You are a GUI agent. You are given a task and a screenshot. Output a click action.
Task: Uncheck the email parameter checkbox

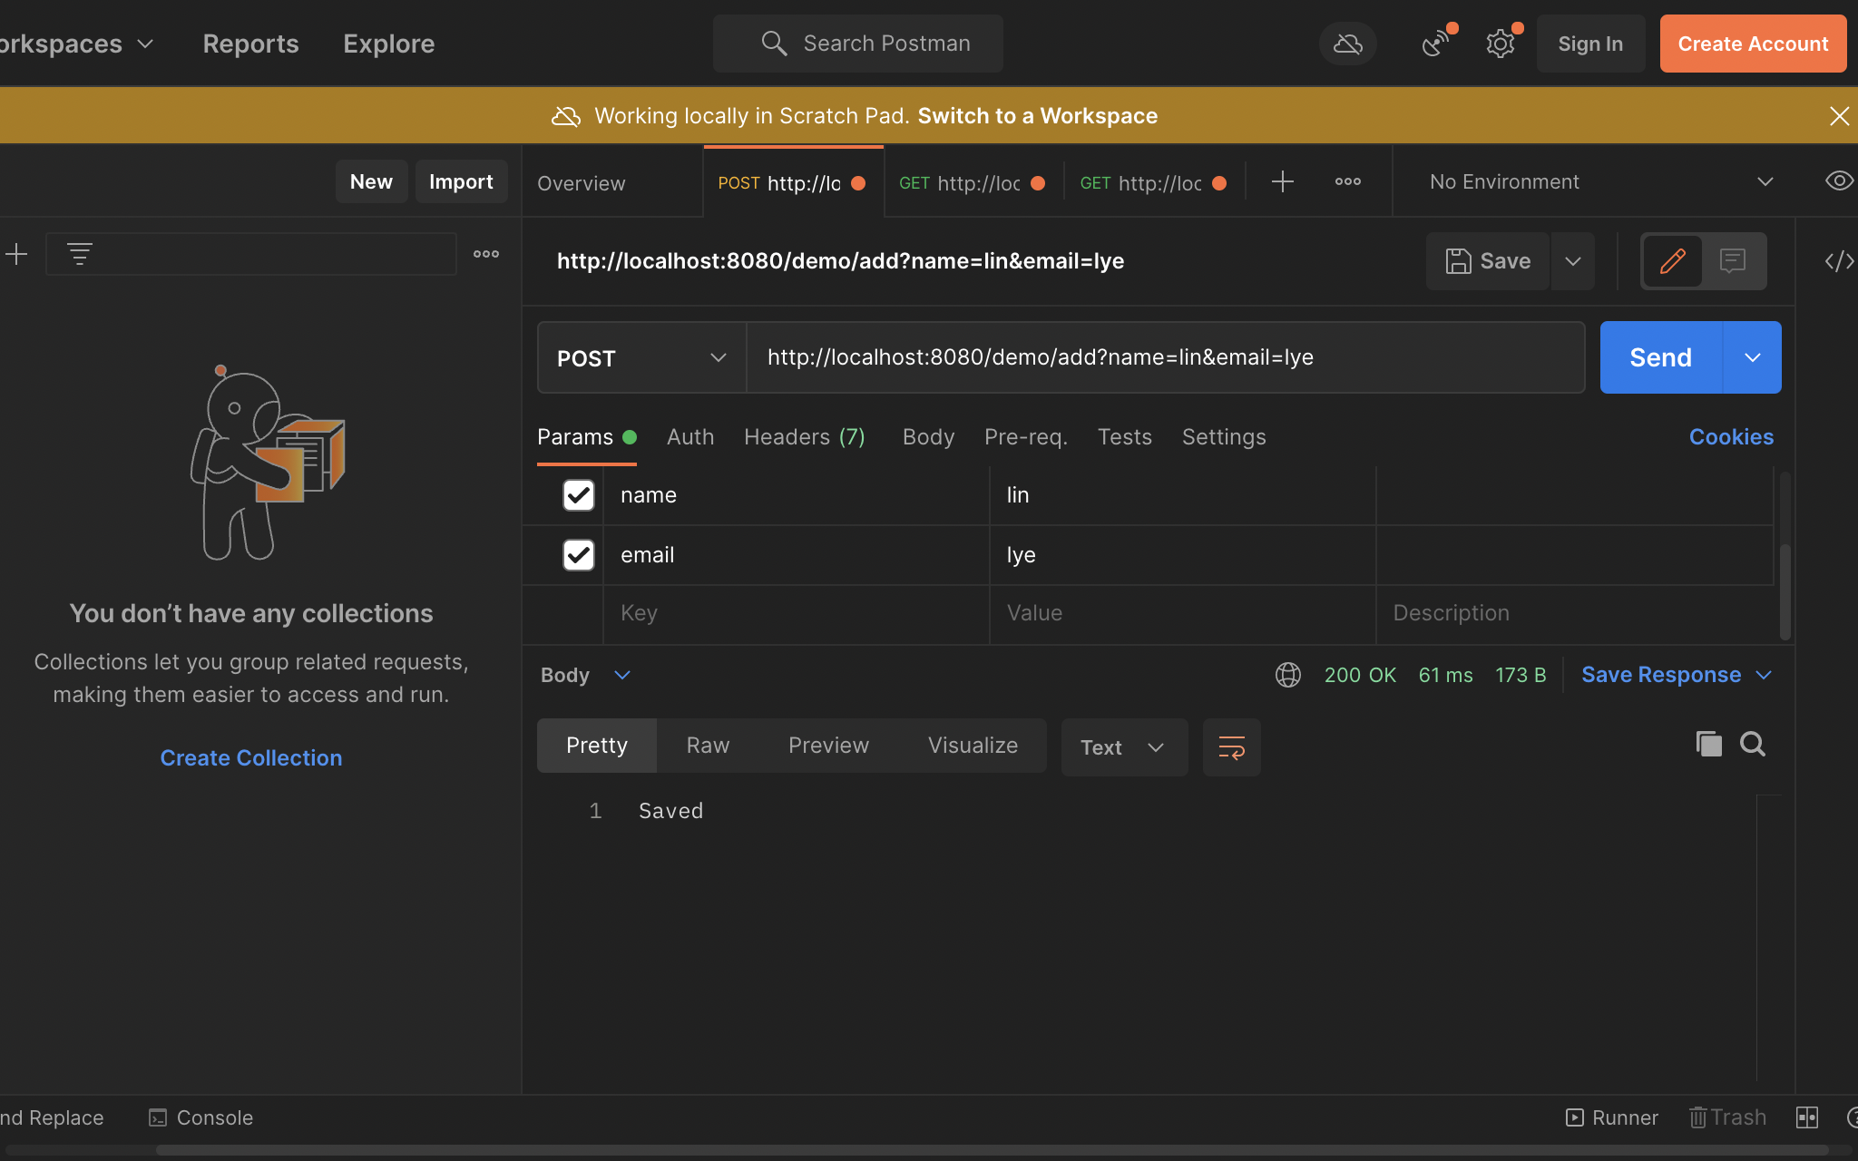coord(578,555)
